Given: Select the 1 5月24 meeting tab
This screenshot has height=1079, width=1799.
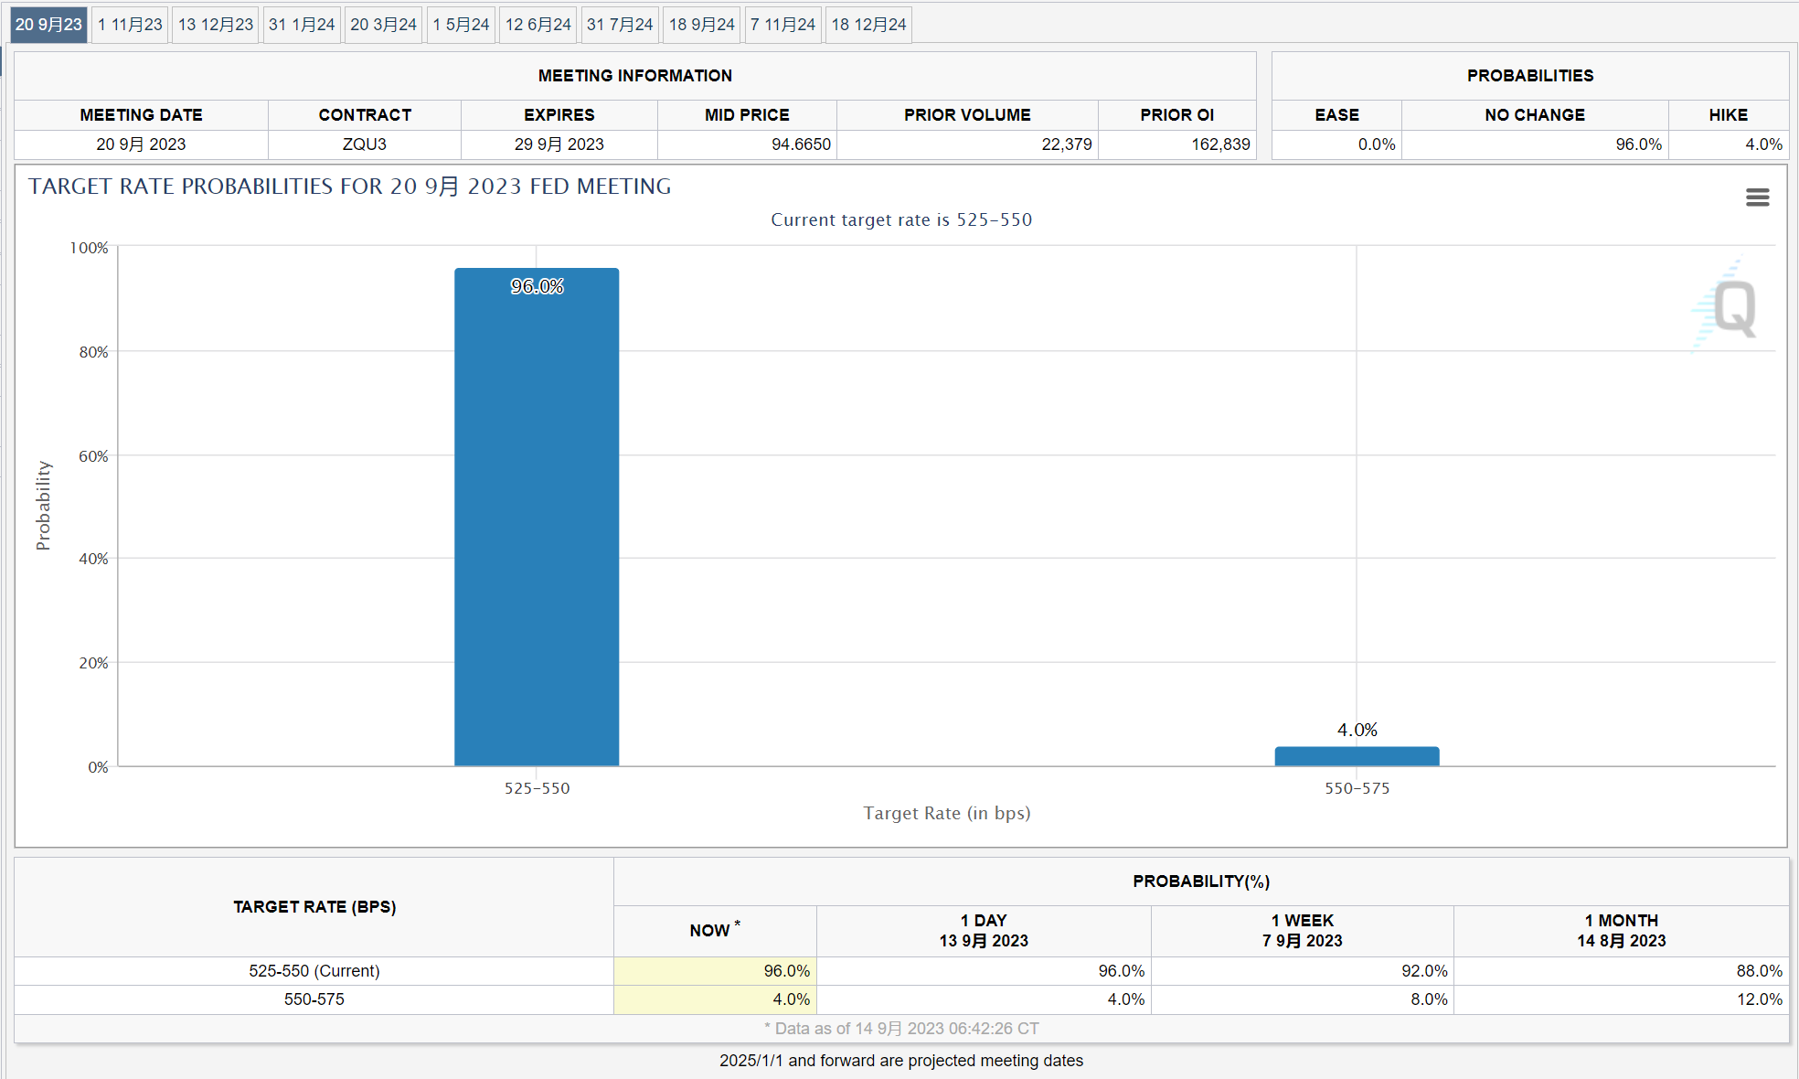Looking at the screenshot, I should pyautogui.click(x=461, y=25).
